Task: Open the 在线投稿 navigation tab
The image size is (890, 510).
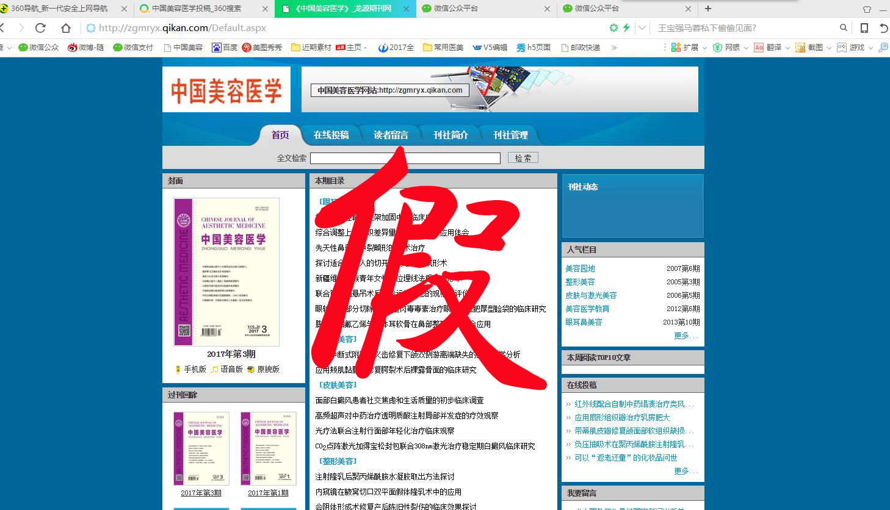Action: 331,135
